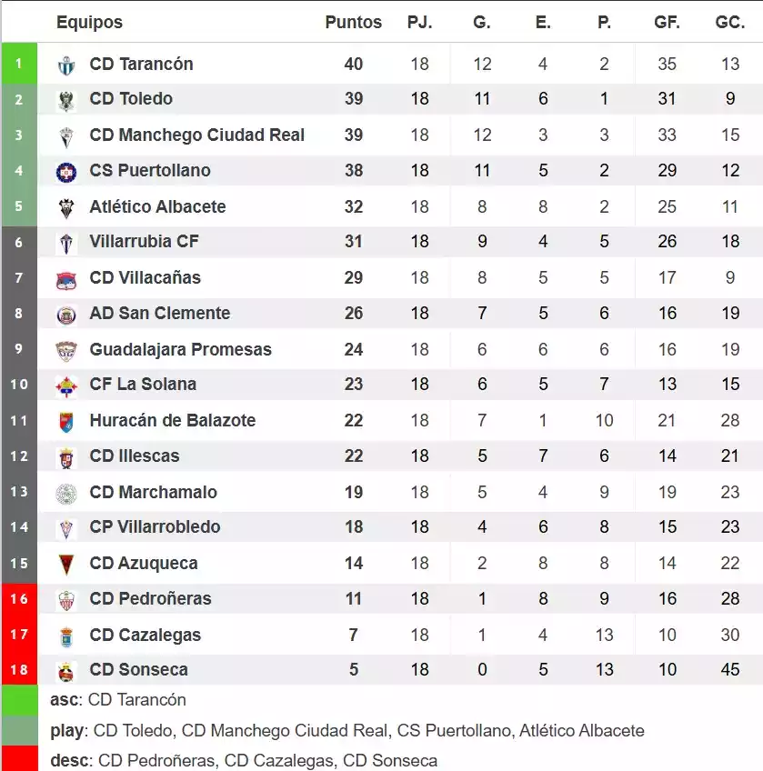Click the CD Sonseca team crest
763x771 pixels.
pos(66,671)
